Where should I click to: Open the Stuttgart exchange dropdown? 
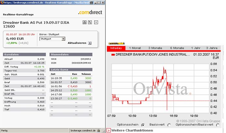coord(52,39)
